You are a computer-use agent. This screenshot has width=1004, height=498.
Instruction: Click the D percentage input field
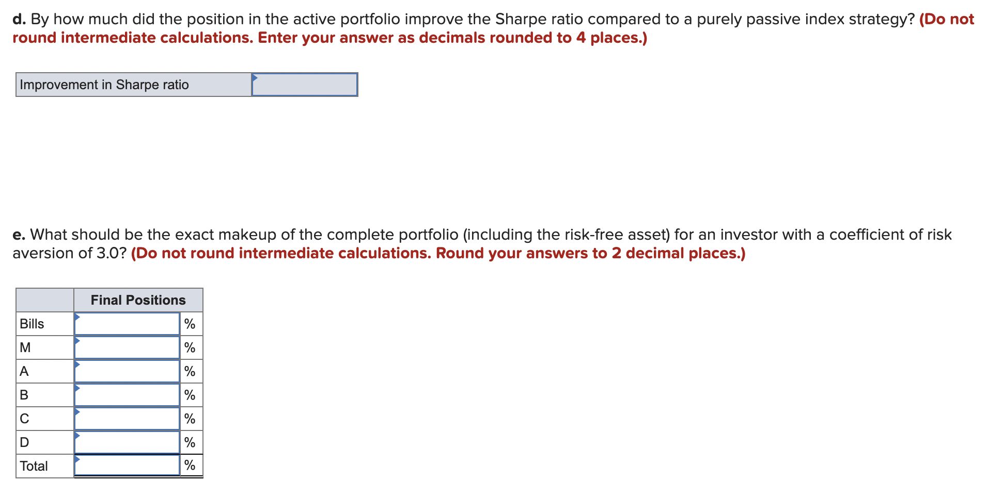(127, 442)
